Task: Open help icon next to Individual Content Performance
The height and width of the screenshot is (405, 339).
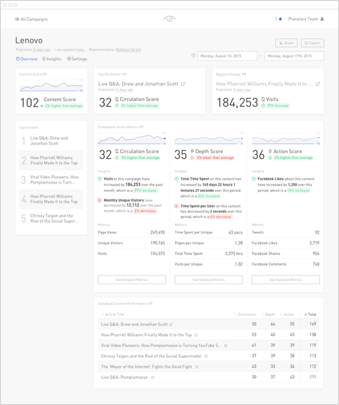Action: (x=151, y=304)
